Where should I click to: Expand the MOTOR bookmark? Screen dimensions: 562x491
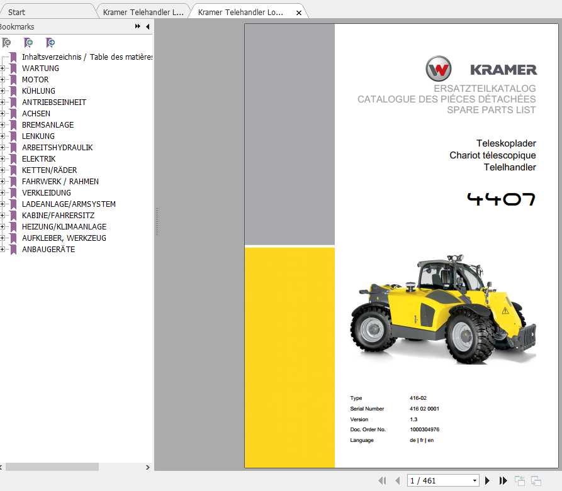[x=2, y=79]
